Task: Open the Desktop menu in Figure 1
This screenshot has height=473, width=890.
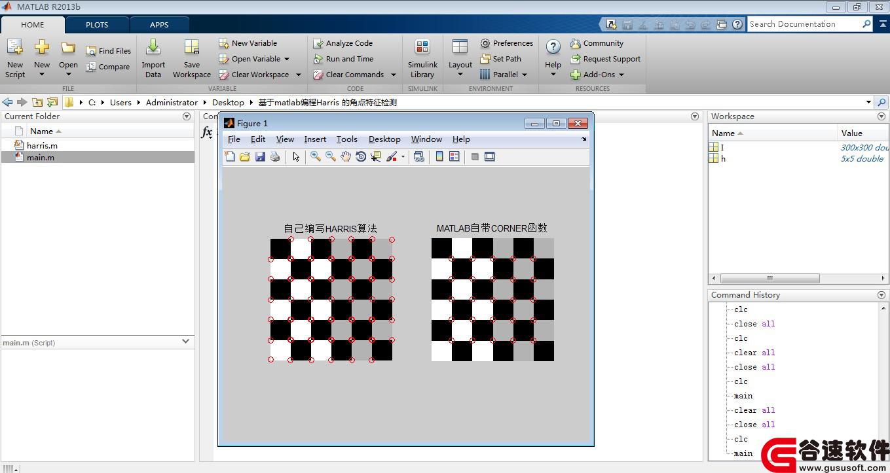Action: (x=384, y=139)
